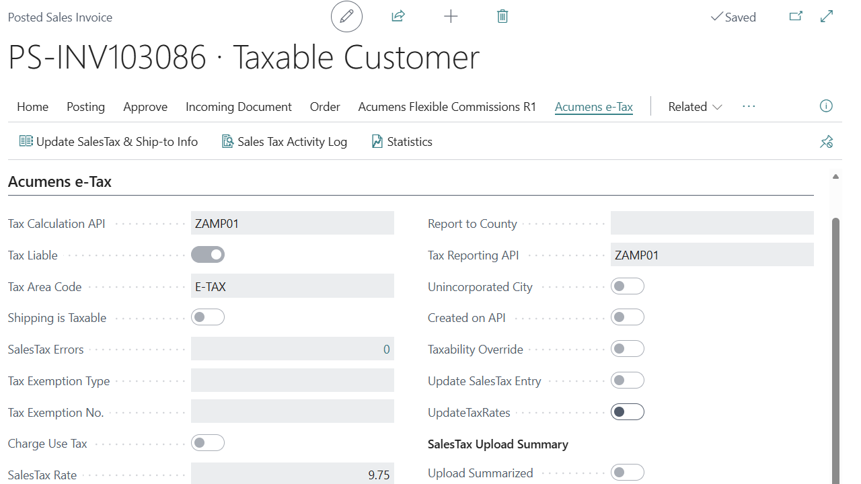The image size is (861, 484).
Task: Click the scrollbar up arrow
Action: point(835,177)
